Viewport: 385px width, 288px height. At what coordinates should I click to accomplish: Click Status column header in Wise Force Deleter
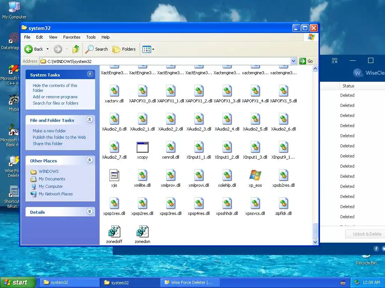349,86
